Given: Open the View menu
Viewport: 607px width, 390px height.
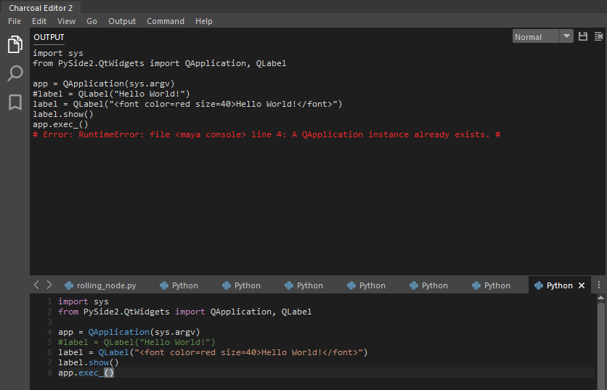Looking at the screenshot, I should point(66,21).
